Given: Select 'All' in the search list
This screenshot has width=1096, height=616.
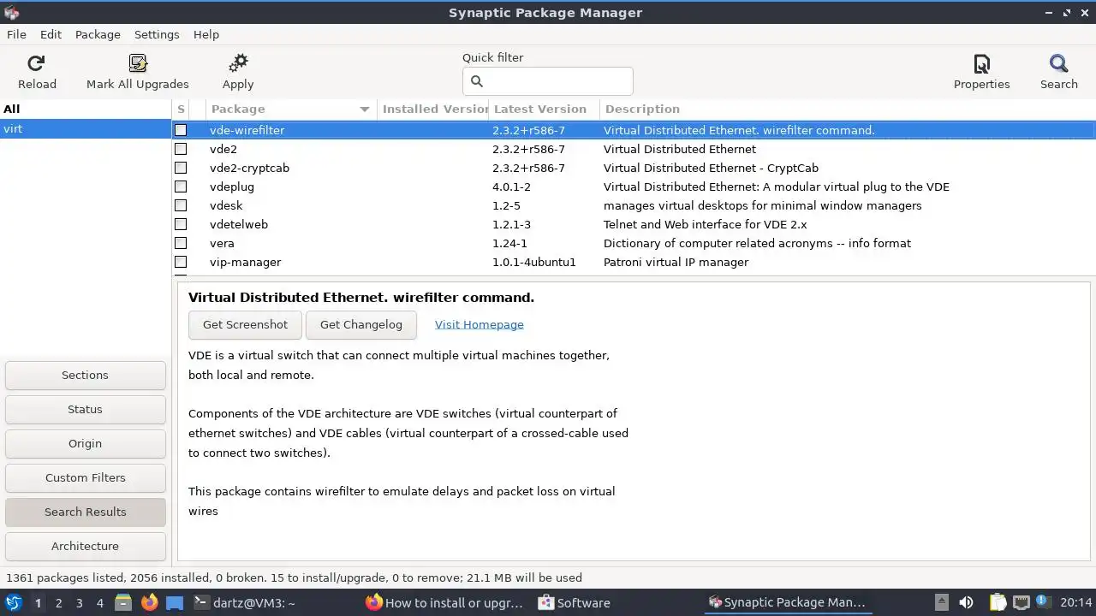Looking at the screenshot, I should click(x=86, y=109).
